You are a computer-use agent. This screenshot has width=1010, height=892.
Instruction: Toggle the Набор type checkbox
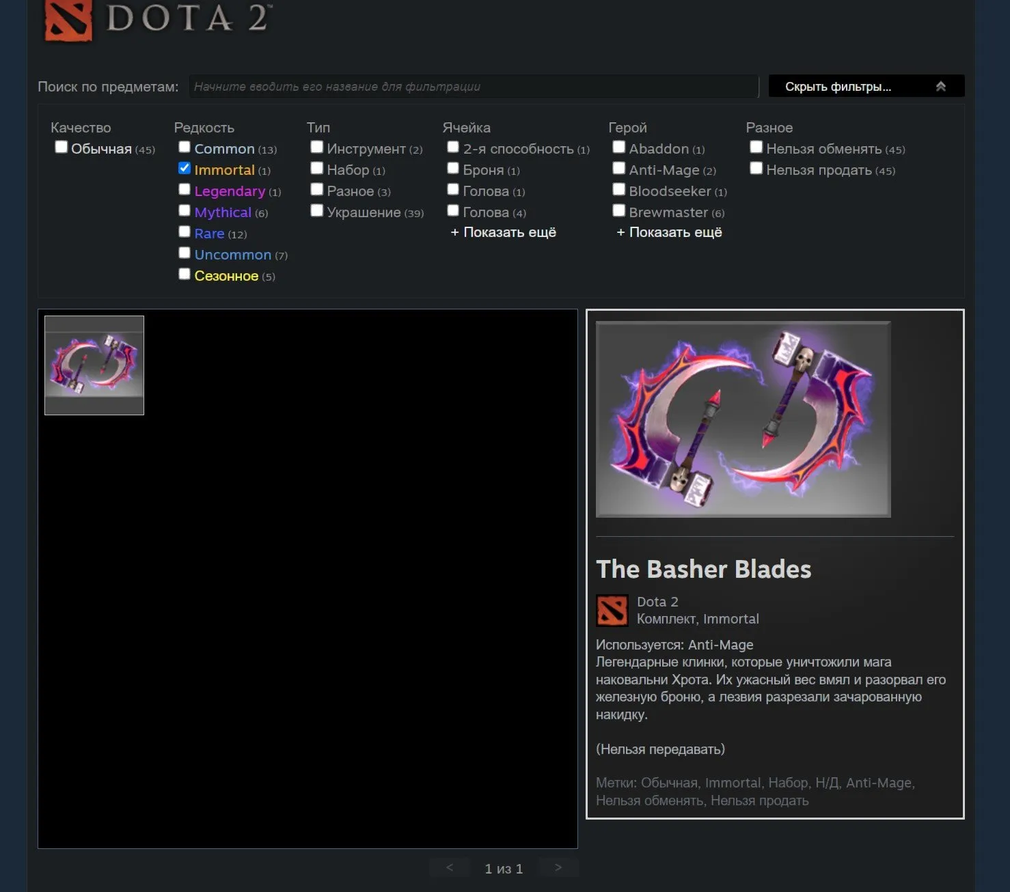tap(317, 168)
